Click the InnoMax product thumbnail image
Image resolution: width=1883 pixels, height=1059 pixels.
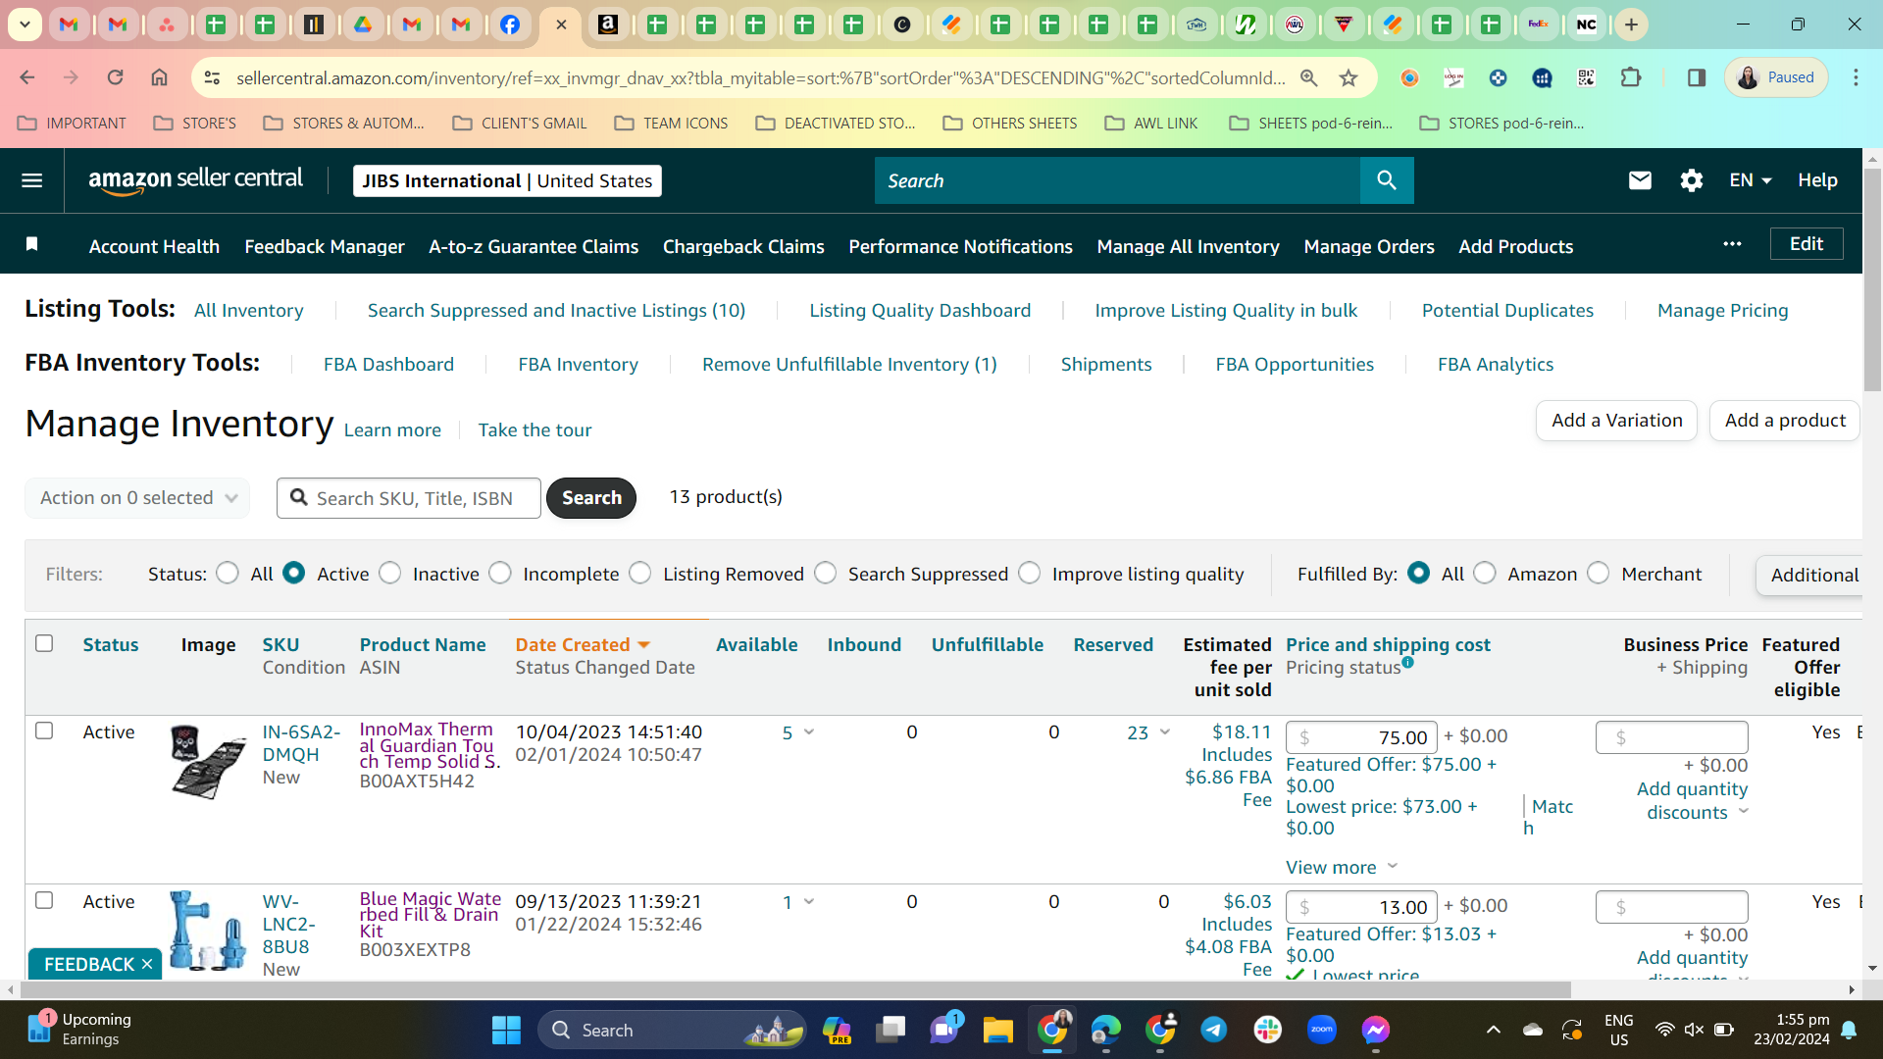point(208,761)
